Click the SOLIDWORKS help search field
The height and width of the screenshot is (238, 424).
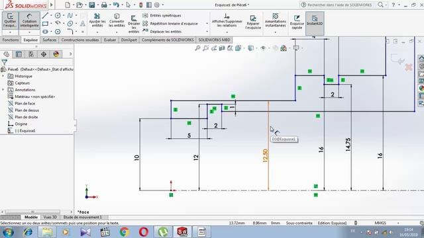click(339, 5)
